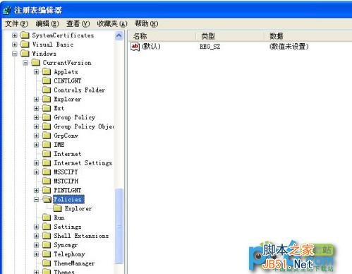The image size is (352, 274).
Task: Expand the Telephony key
Action: (36, 254)
